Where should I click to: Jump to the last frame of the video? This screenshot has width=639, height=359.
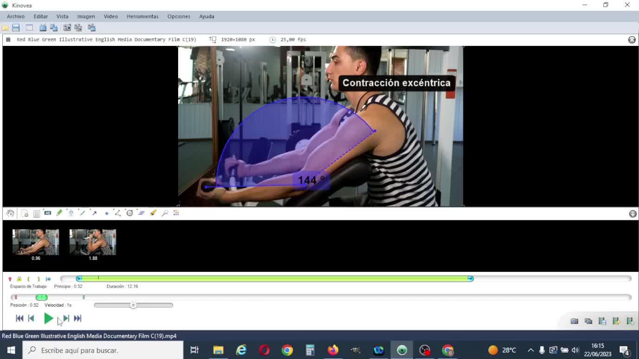(x=78, y=318)
